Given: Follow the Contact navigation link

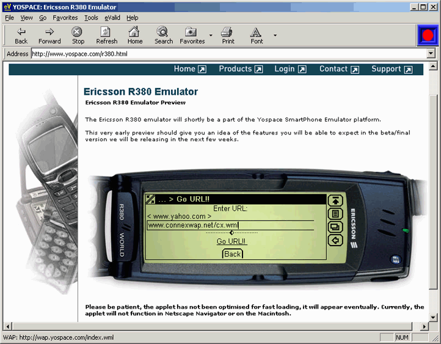Looking at the screenshot, I should click(339, 69).
